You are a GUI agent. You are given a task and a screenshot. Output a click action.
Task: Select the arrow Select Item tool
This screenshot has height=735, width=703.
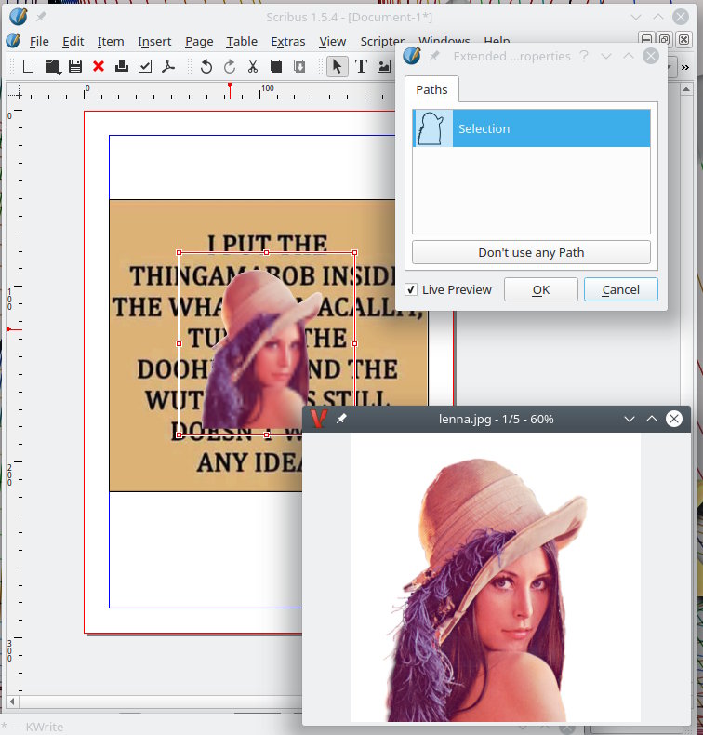pos(337,66)
